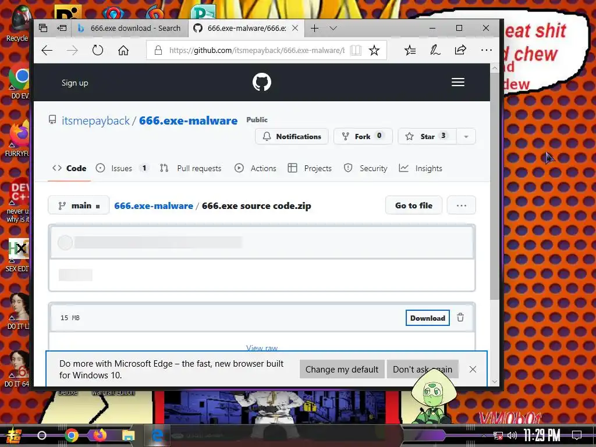The image size is (596, 447).
Task: Open the GitHub hamburger menu
Action: pyautogui.click(x=458, y=82)
